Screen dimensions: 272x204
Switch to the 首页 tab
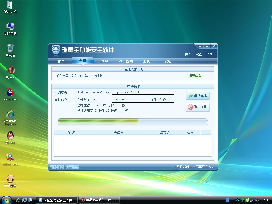[61, 61]
